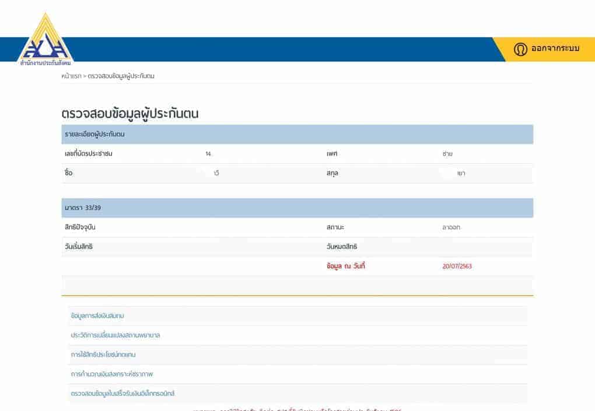Click the รายละเอียดผู้ประกันตน section header

click(x=94, y=134)
